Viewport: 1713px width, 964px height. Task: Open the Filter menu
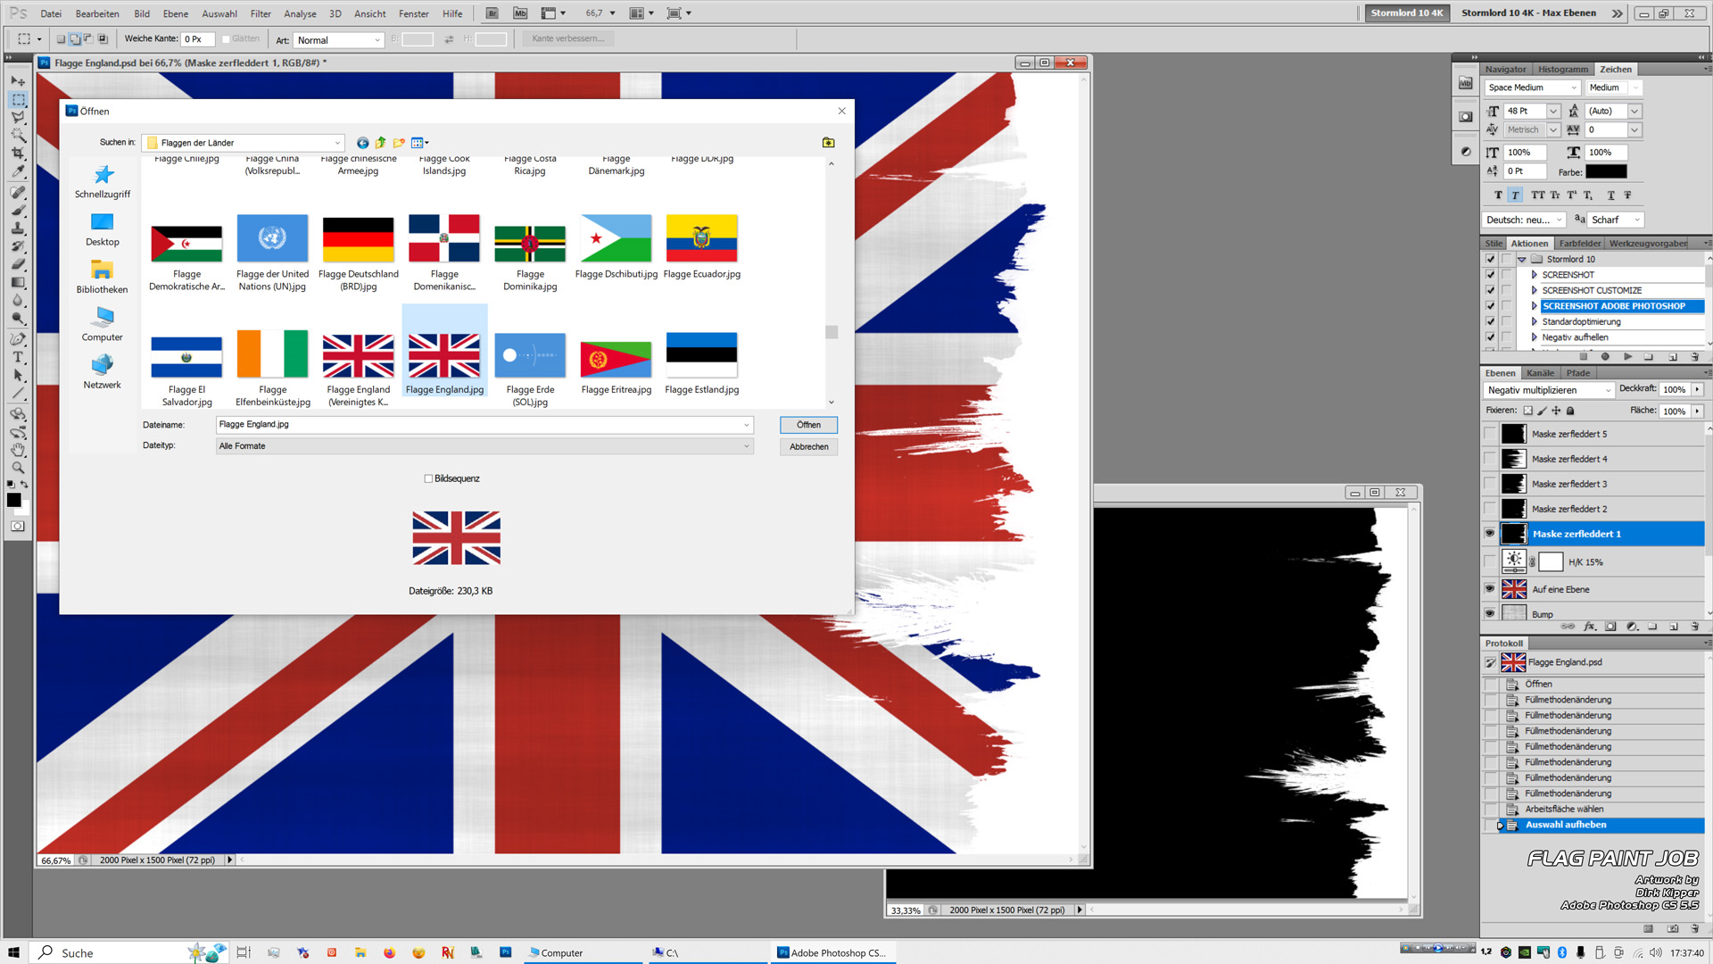261,13
